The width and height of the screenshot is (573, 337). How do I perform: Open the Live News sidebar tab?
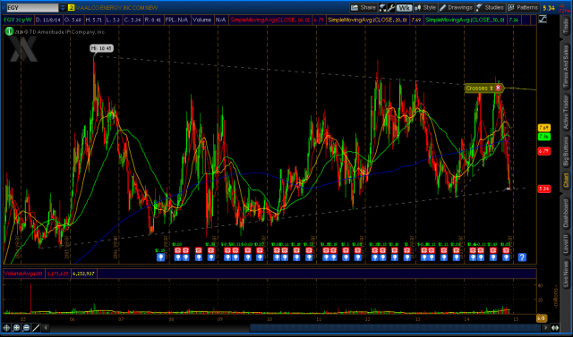click(566, 274)
